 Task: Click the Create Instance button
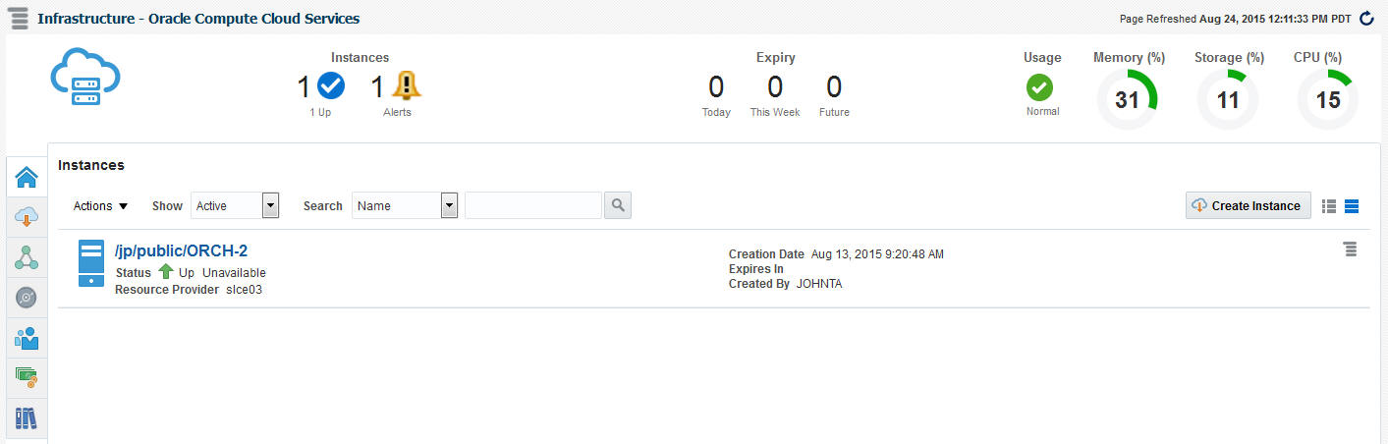(1248, 205)
